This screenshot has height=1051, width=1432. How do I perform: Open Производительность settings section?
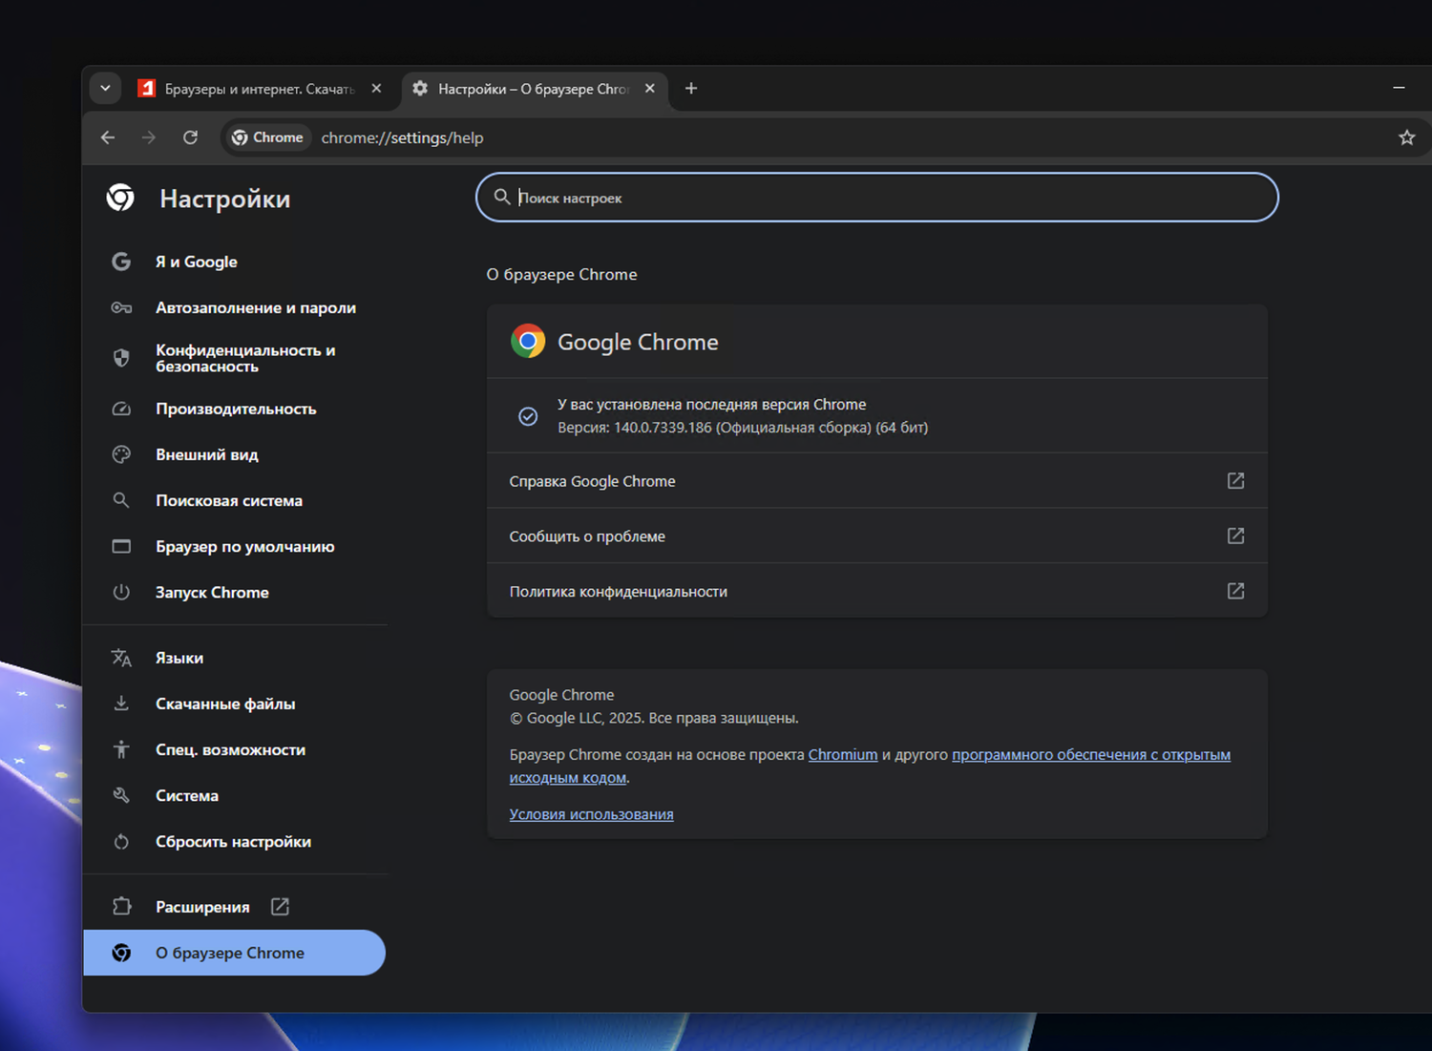(234, 409)
